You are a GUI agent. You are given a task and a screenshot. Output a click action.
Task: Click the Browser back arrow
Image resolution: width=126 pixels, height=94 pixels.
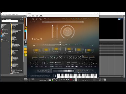tap(2, 19)
